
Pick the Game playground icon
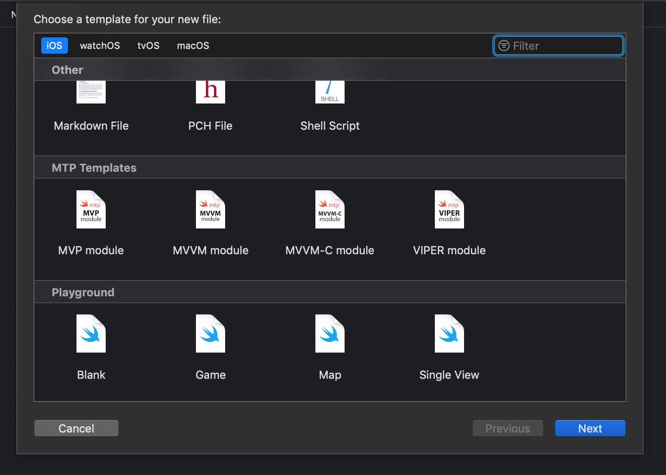coord(211,334)
